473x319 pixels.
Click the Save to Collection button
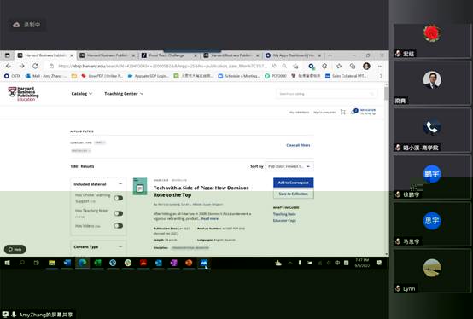coord(293,194)
